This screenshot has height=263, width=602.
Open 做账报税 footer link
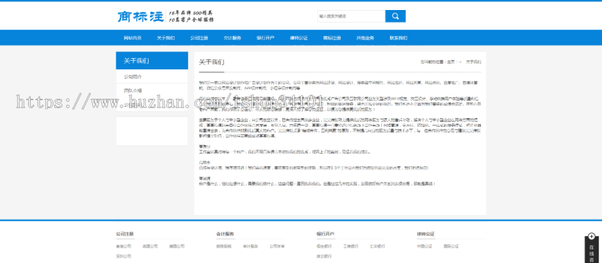[x=223, y=246]
